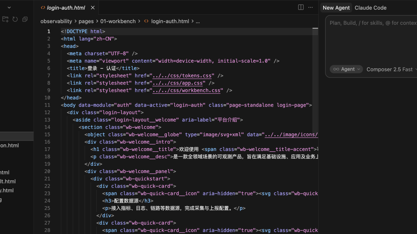Click the pages breadcrumb
The width and height of the screenshot is (417, 234).
pos(86,21)
